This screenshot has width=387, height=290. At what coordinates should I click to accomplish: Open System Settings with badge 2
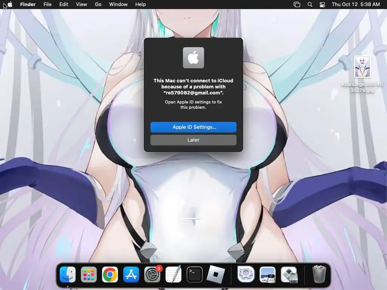click(152, 275)
